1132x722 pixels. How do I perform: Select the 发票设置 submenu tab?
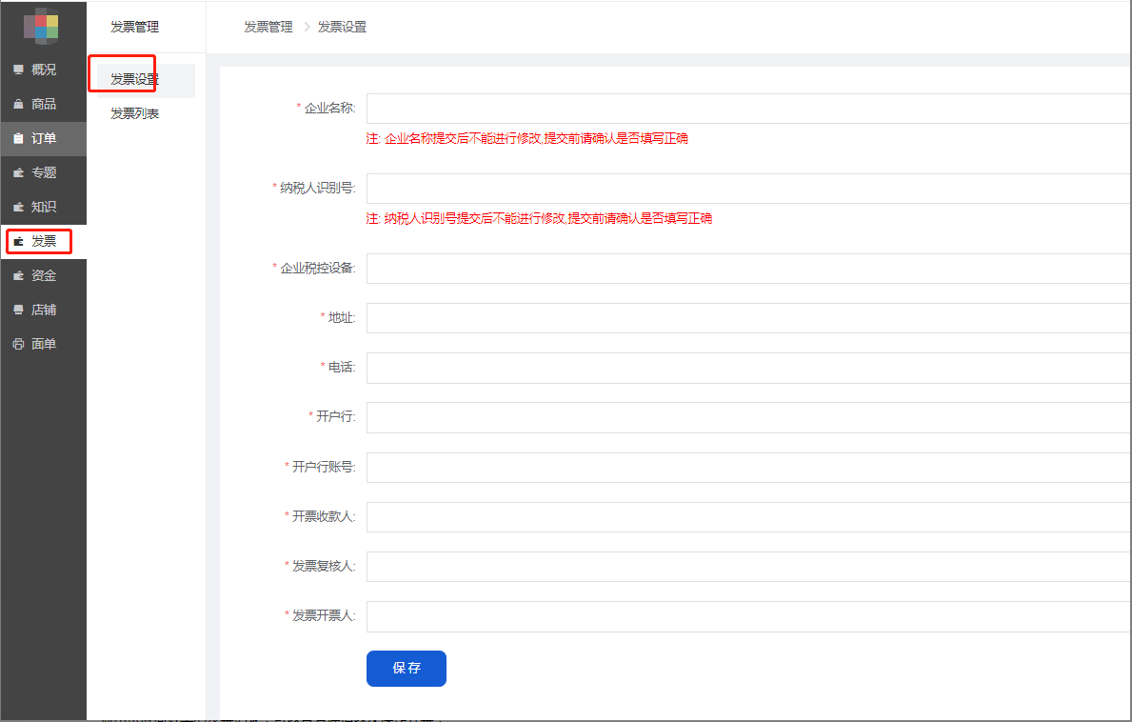[x=134, y=80]
